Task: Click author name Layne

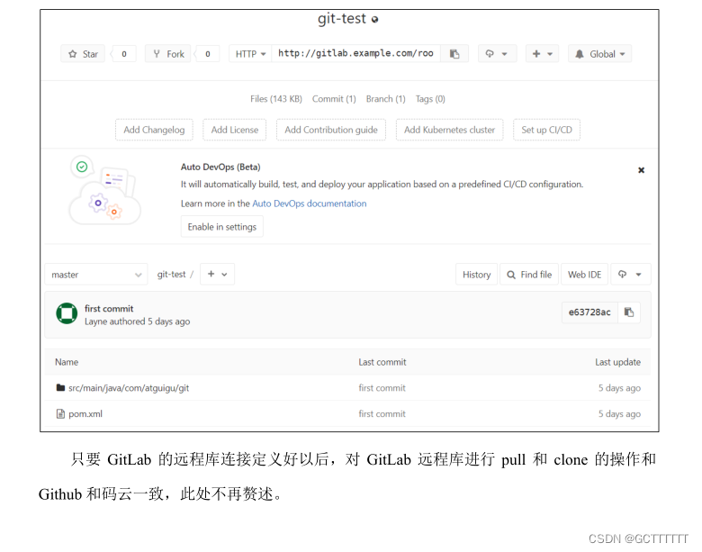Action: (95, 321)
